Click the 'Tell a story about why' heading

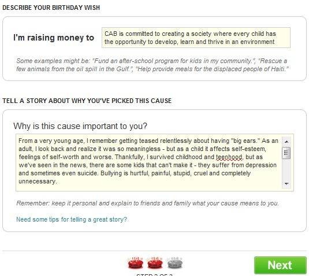tap(87, 101)
